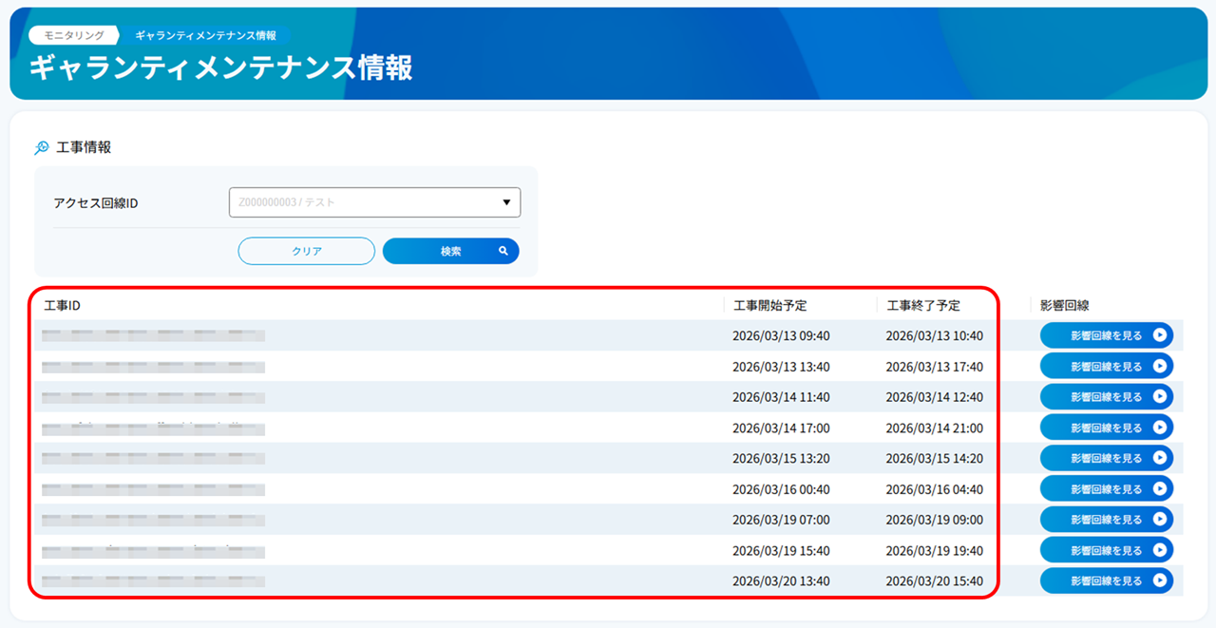
Task: Show 影響回線を見る for the 2026/03/19 07:00 work
Action: click(1106, 520)
